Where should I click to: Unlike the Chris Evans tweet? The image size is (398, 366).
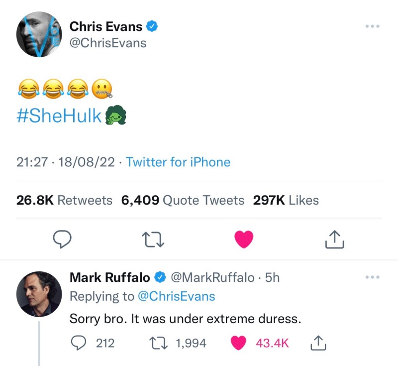coord(243,240)
